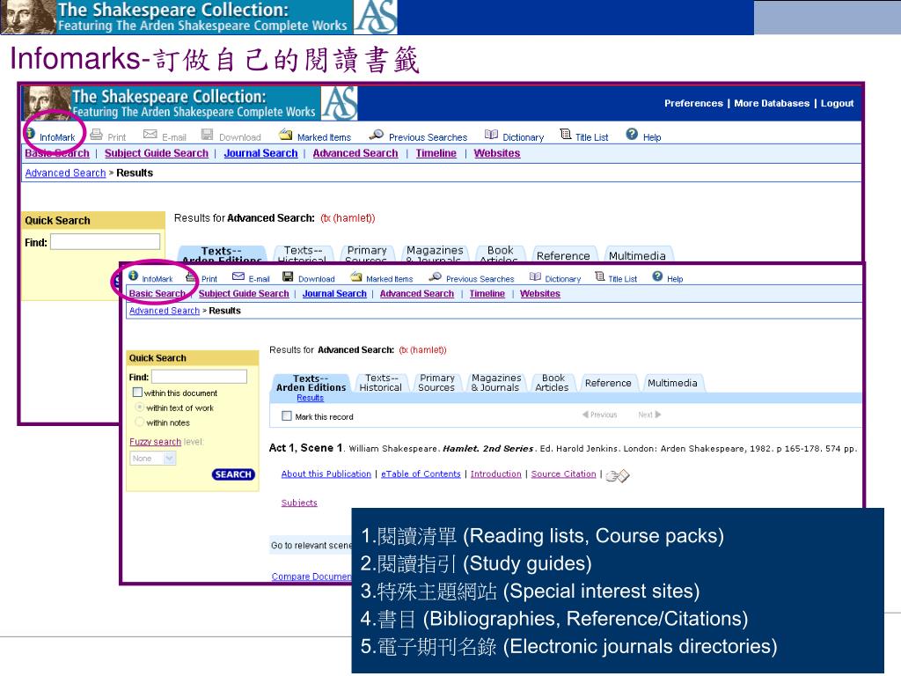Open Reference tab in back window
Viewport: 901px width, 676px height.
coord(563,255)
